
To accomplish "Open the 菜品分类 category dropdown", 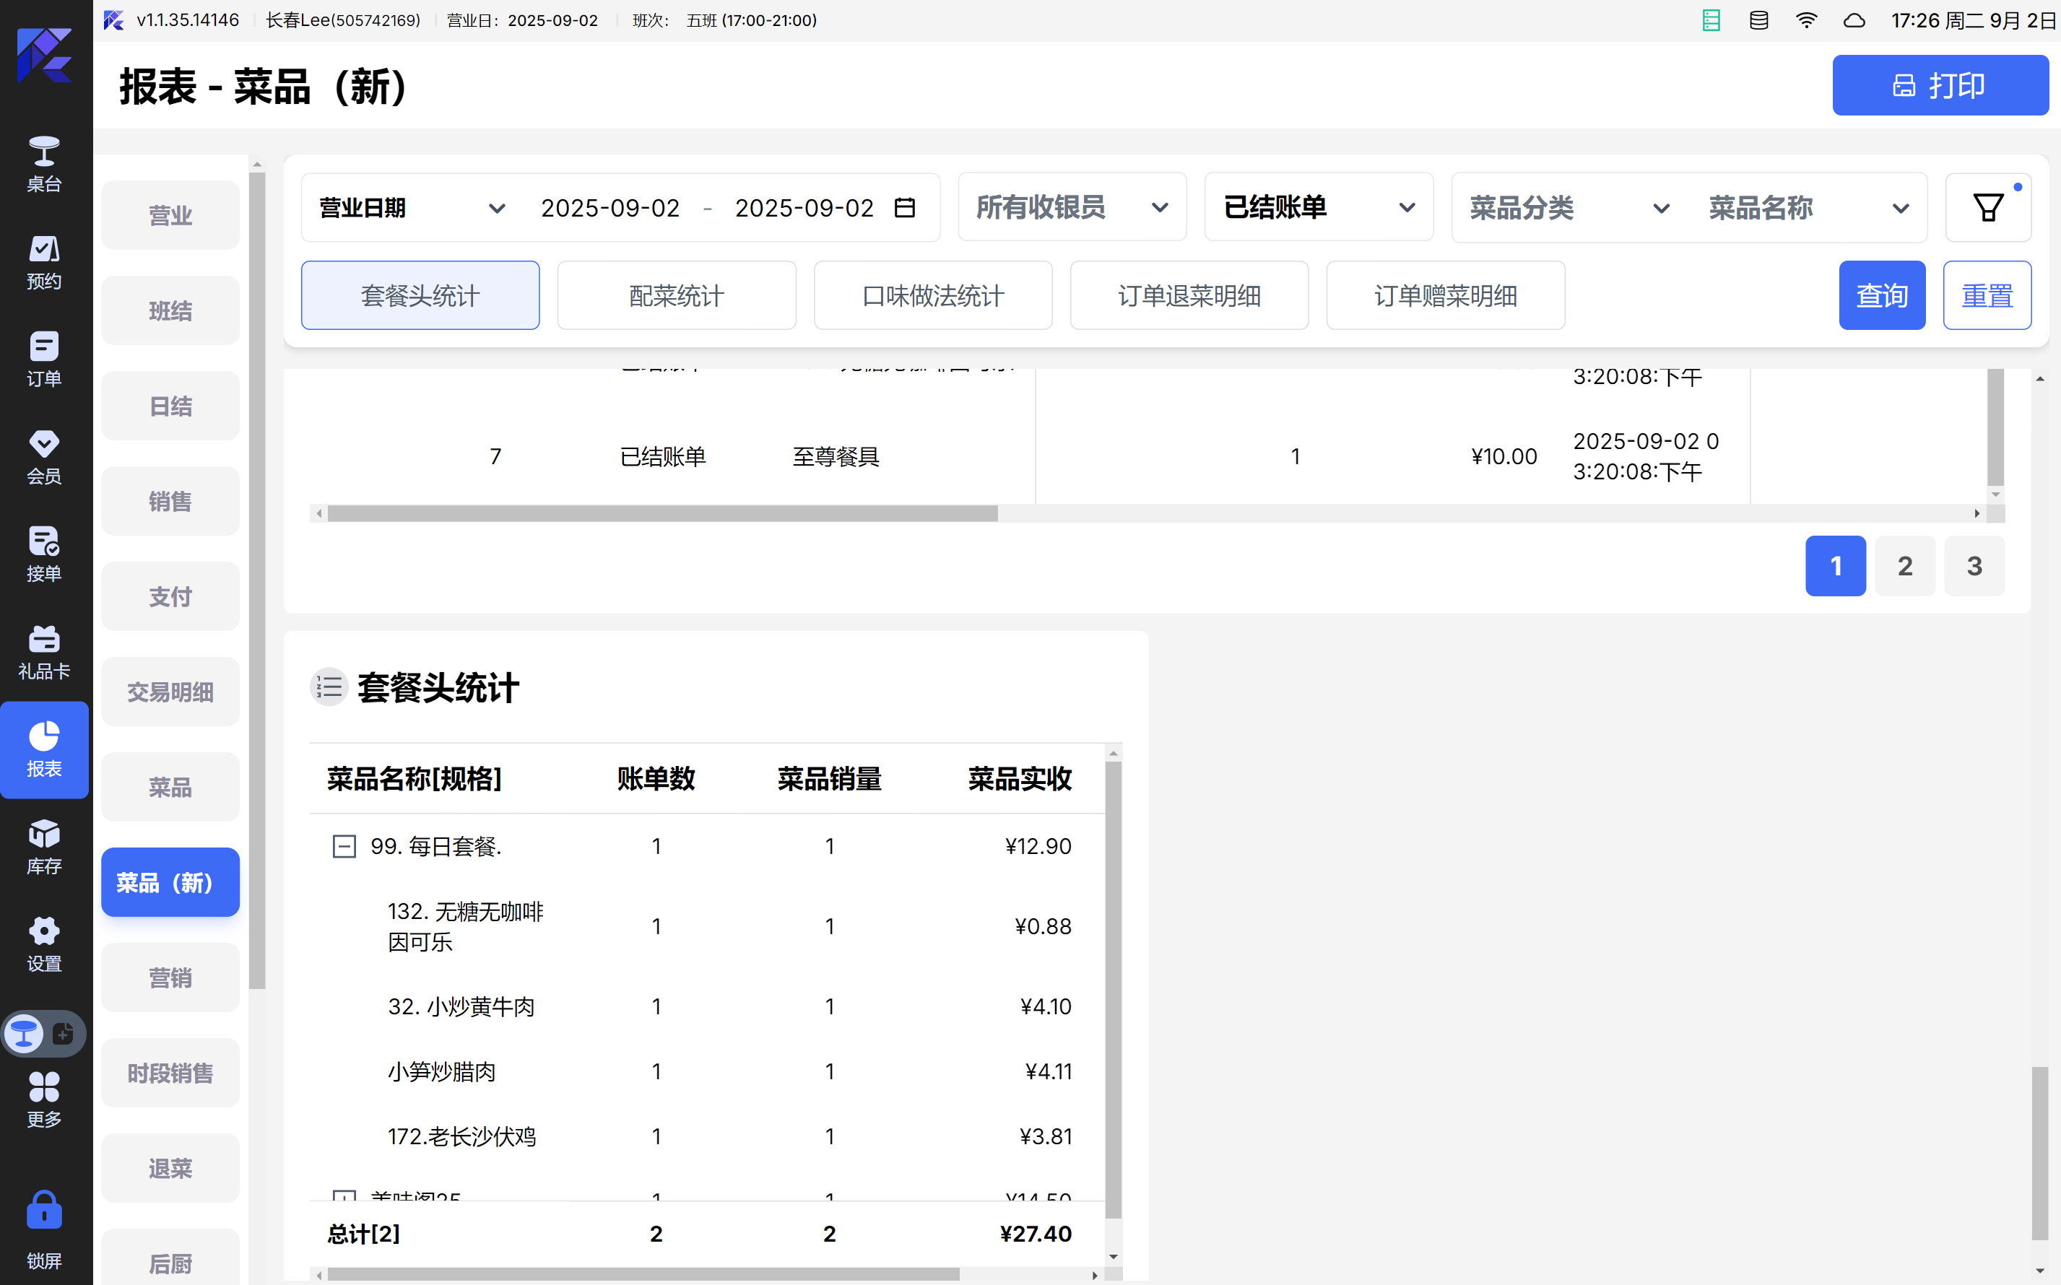I will [x=1568, y=208].
